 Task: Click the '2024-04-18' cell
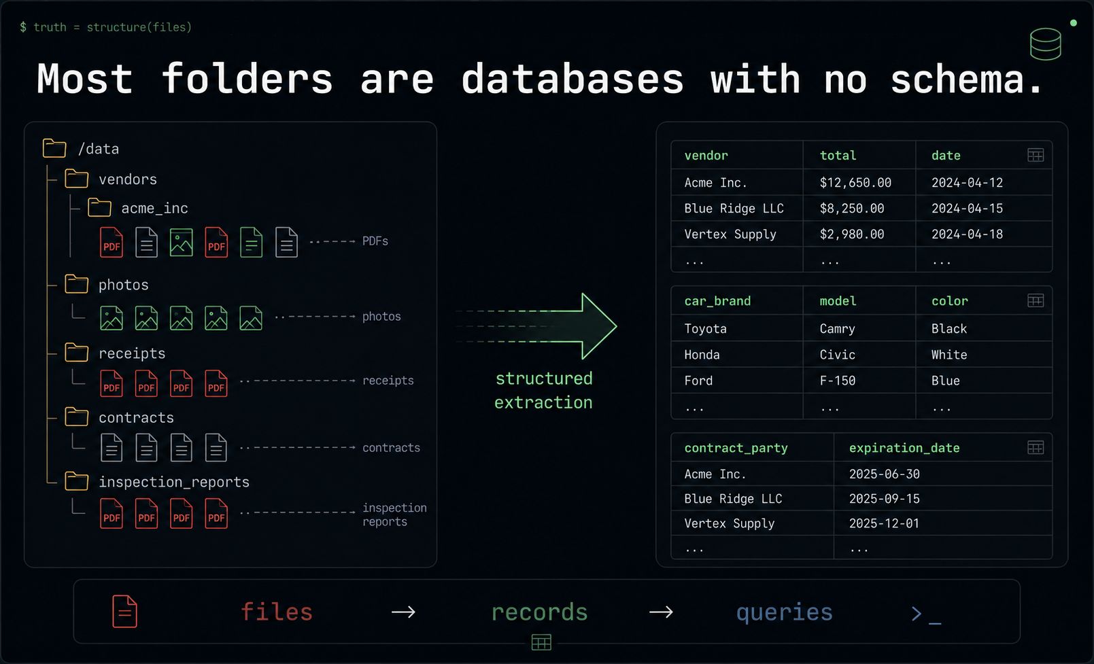[x=967, y=234]
